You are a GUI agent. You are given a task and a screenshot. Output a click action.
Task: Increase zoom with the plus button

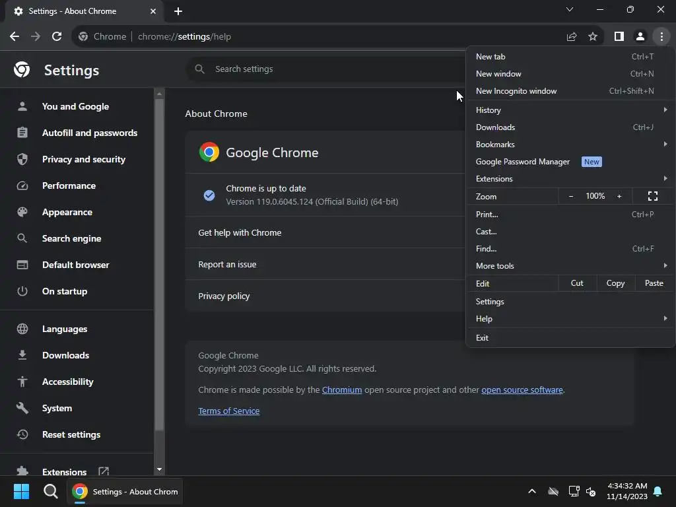click(619, 196)
